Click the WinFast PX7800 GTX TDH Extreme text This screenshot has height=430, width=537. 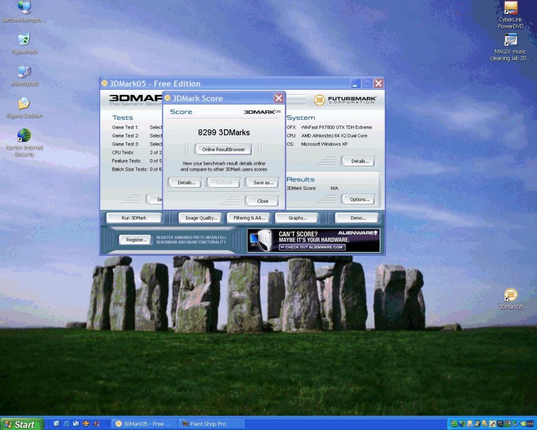pos(336,127)
